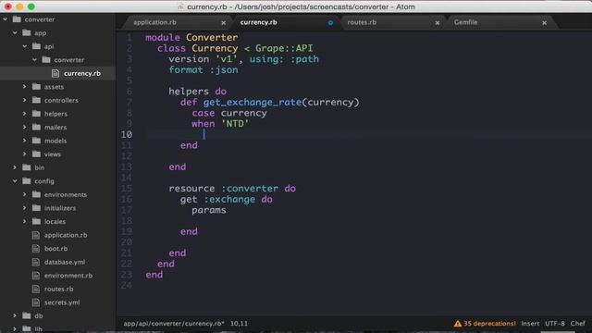Click line number 10 in the gutter

(x=127, y=134)
